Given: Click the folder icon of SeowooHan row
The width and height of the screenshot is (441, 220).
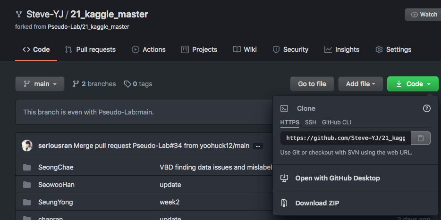Looking at the screenshot, I should [27, 185].
